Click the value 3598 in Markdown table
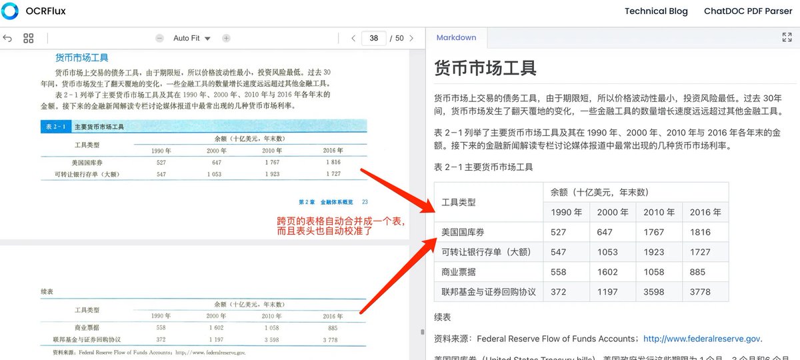 (654, 292)
